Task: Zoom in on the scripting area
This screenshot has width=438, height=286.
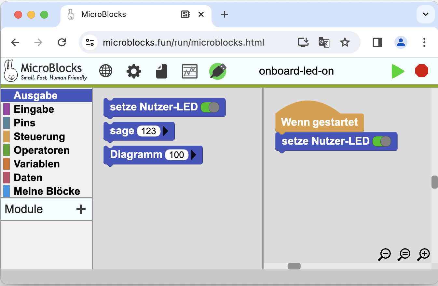Action: (x=423, y=254)
